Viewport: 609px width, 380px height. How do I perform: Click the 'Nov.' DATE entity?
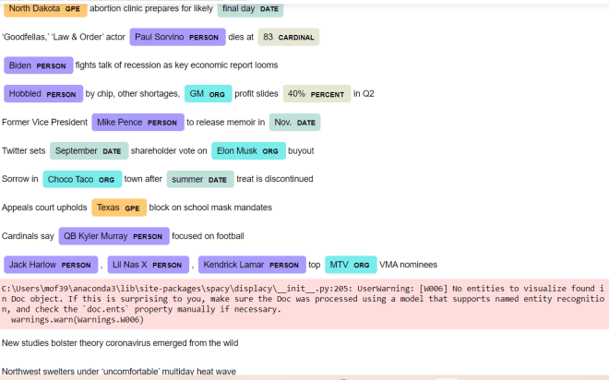(294, 123)
